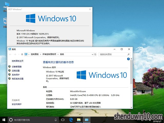
Task: Maximize the System window
Action: [122, 49]
